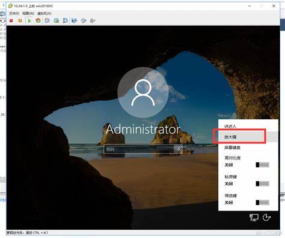Image resolution: width=285 pixels, height=238 pixels.
Task: Toggle the 高对比度 high contrast switch
Action: [x=263, y=165]
